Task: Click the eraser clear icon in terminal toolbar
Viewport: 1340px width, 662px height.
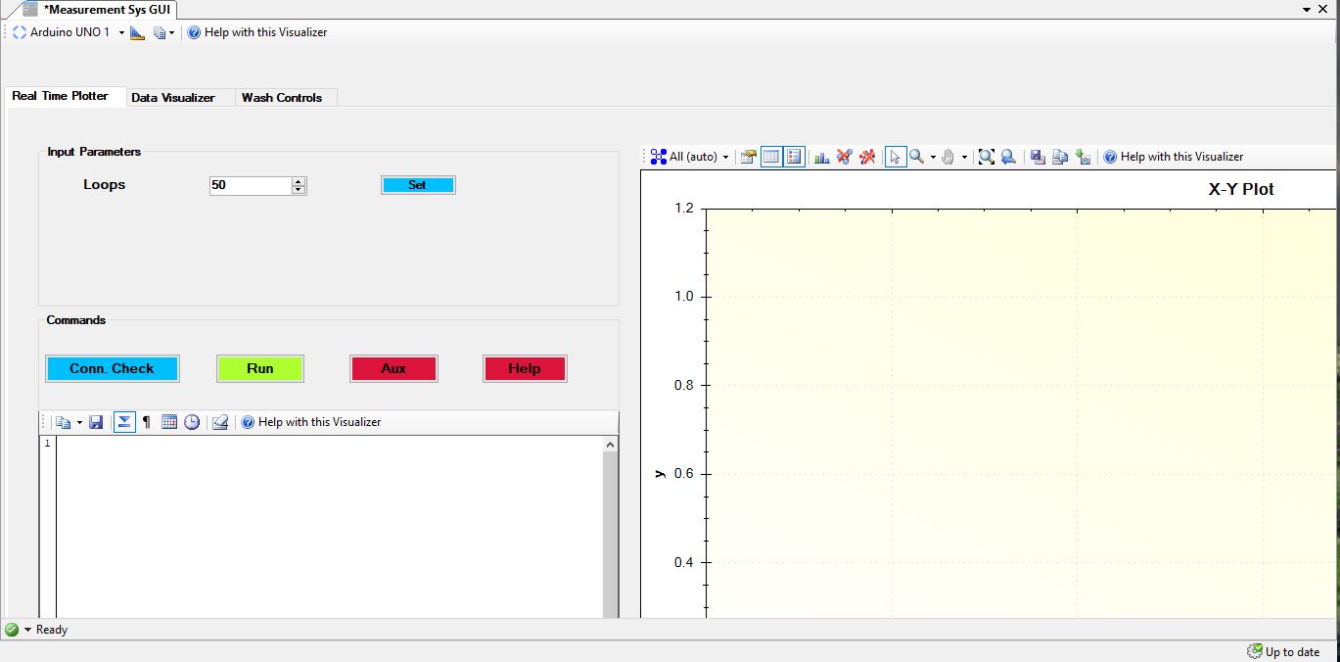Action: [220, 422]
